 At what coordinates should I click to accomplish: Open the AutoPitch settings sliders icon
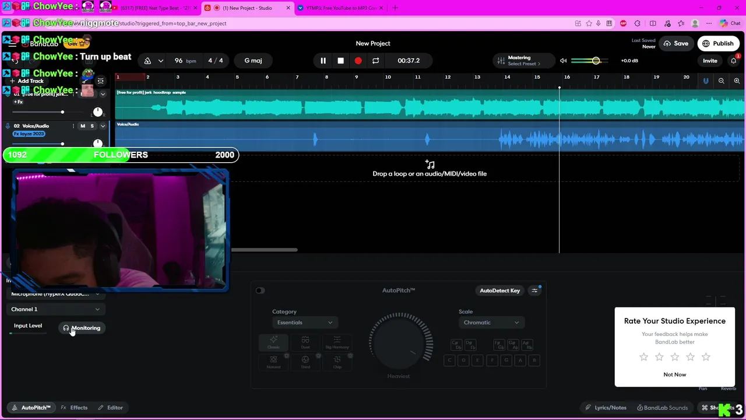coord(534,290)
